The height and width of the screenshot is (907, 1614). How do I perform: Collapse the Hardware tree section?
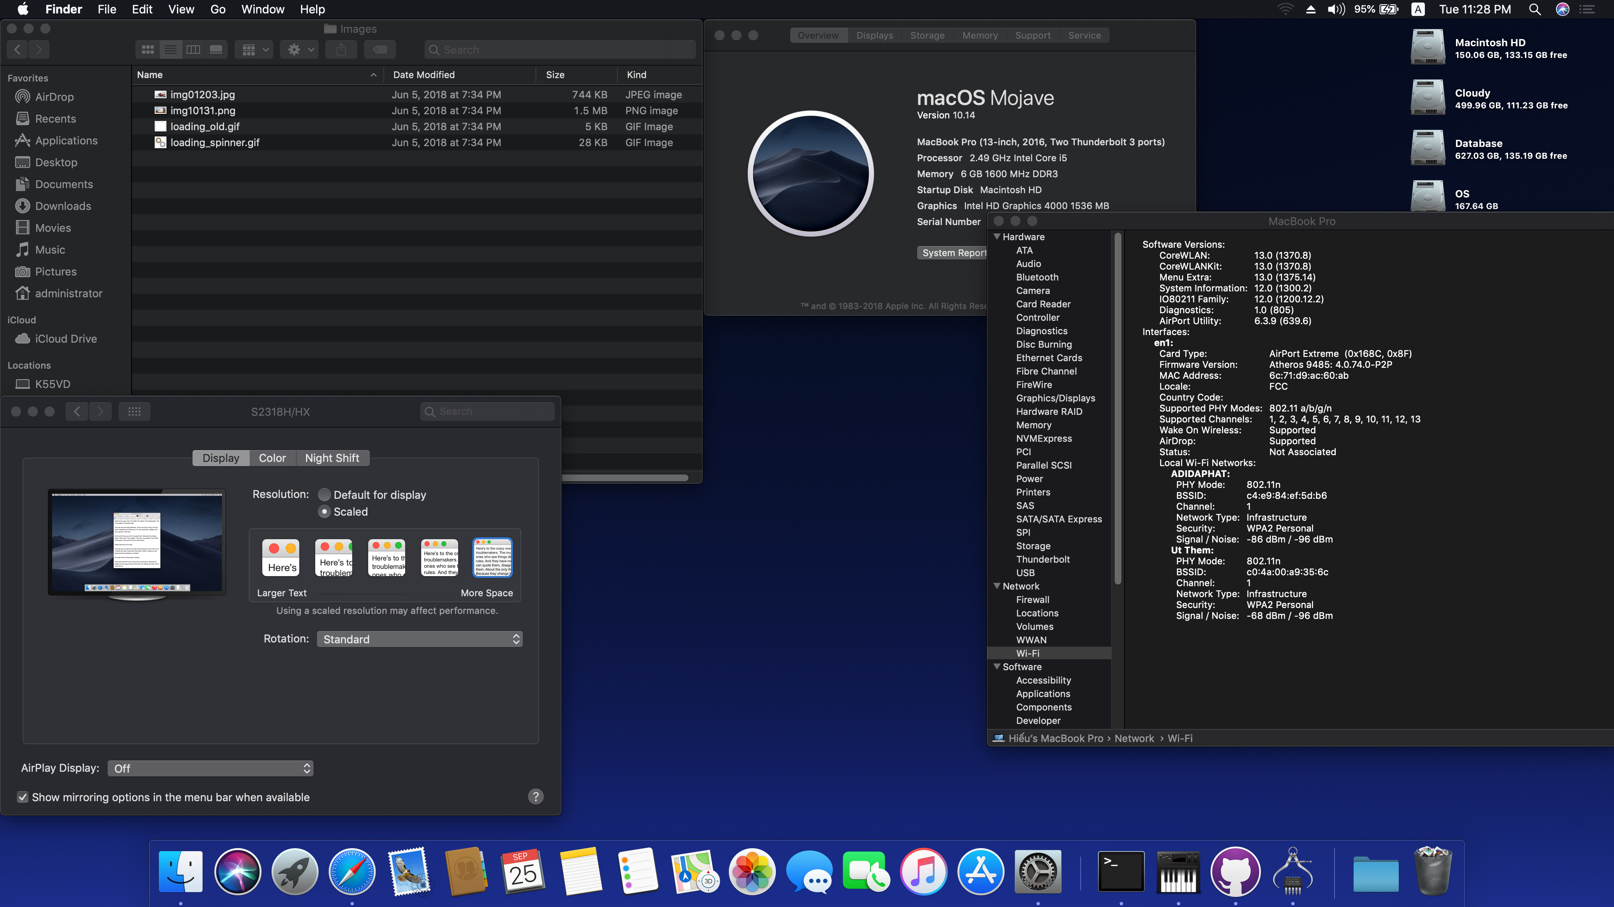click(x=997, y=236)
